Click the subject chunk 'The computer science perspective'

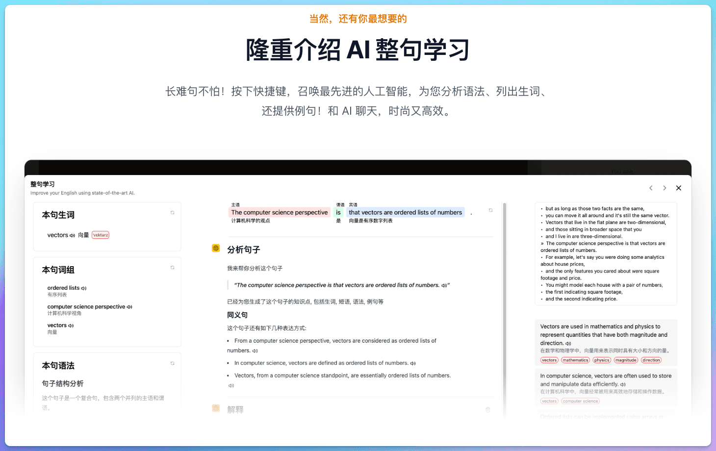tap(280, 213)
